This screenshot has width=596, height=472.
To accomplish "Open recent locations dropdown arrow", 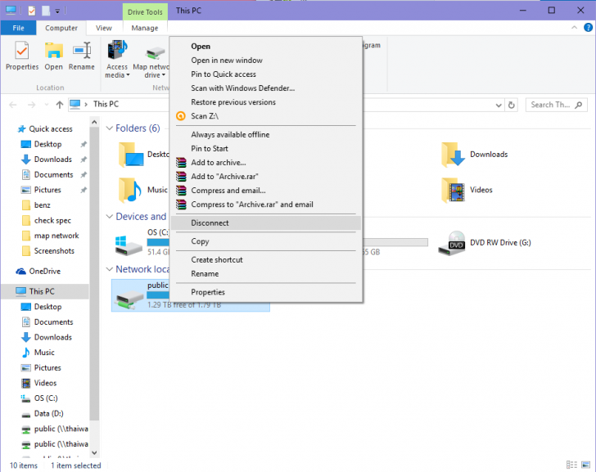I will [47, 105].
